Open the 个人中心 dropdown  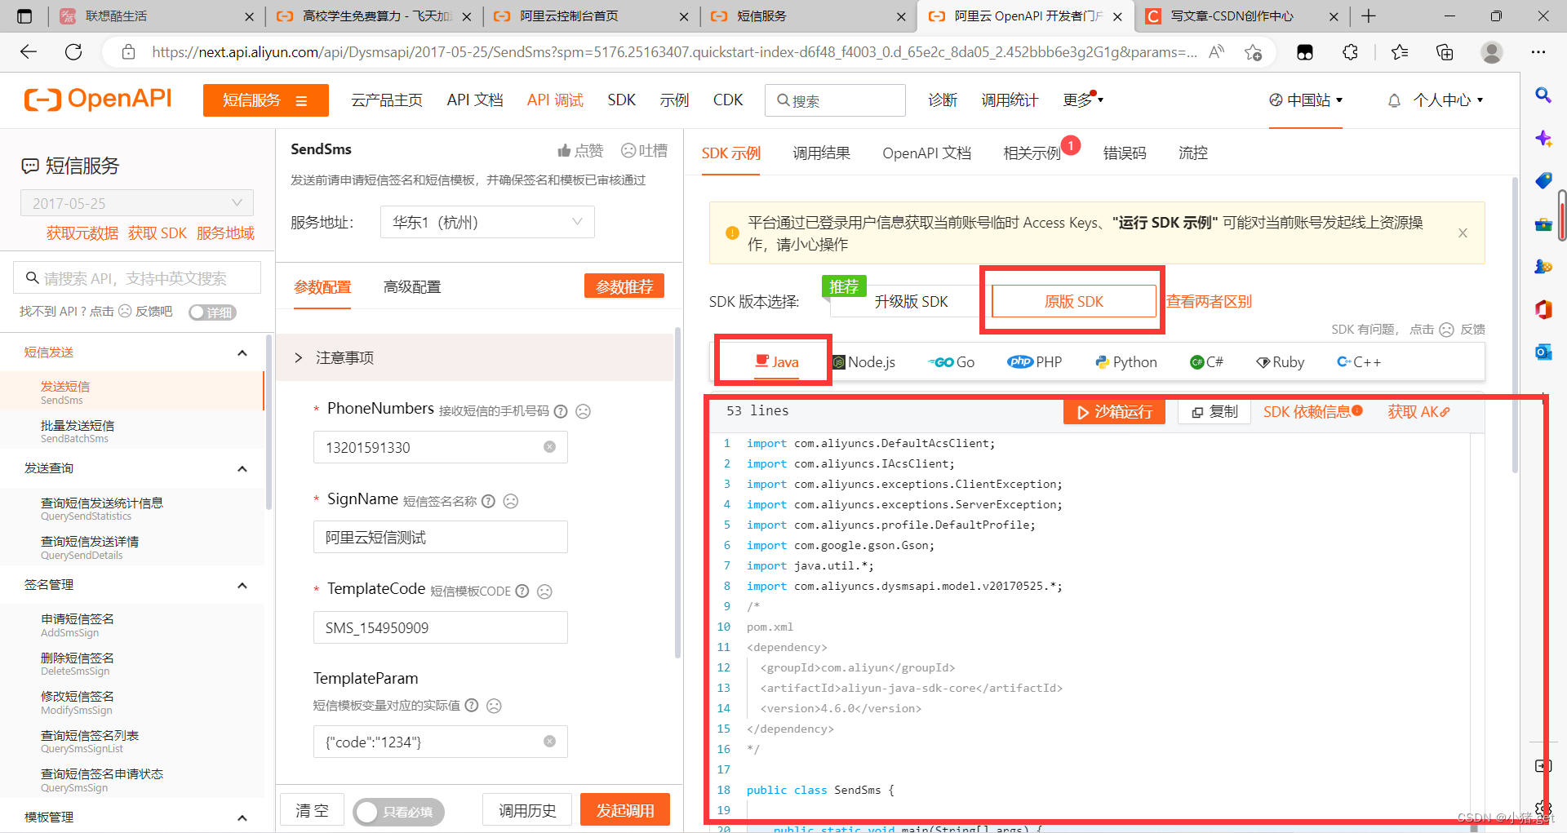click(x=1449, y=100)
